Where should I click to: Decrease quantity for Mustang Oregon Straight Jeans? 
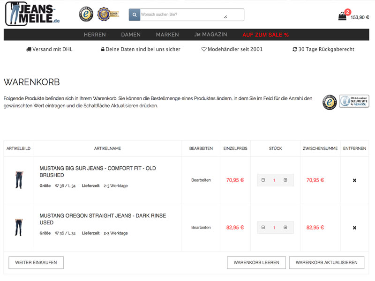click(x=263, y=227)
